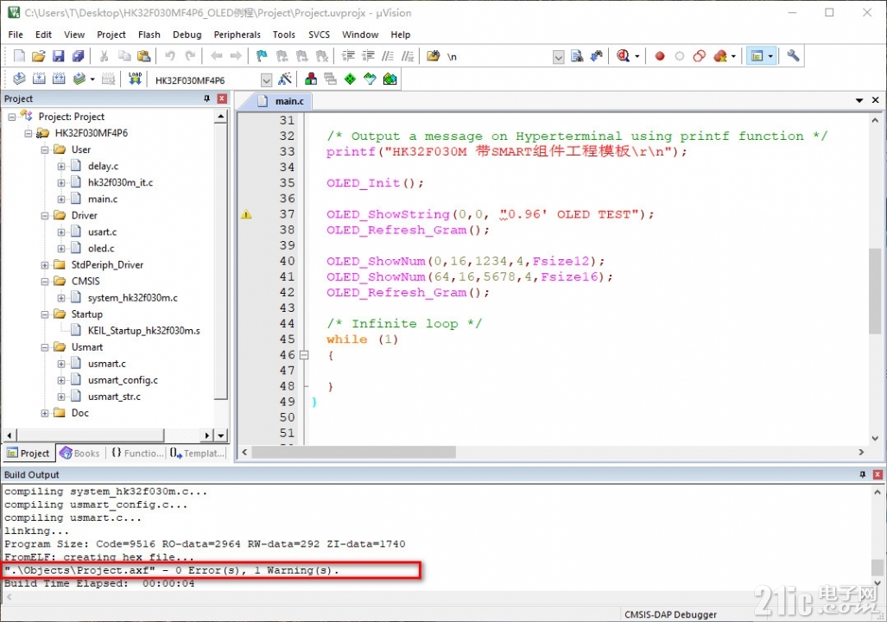This screenshot has height=622, width=887.
Task: Collapse the Driver folder in project tree
Action: [45, 216]
